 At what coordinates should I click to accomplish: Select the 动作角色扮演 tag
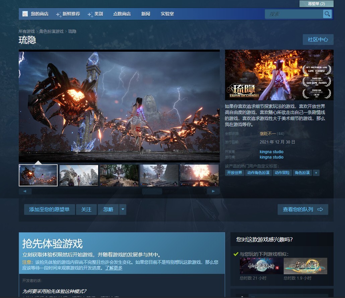coord(258,173)
